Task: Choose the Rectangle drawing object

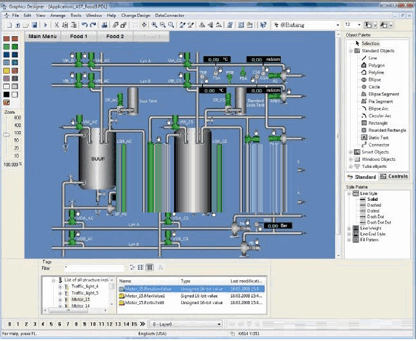Action: 378,123
